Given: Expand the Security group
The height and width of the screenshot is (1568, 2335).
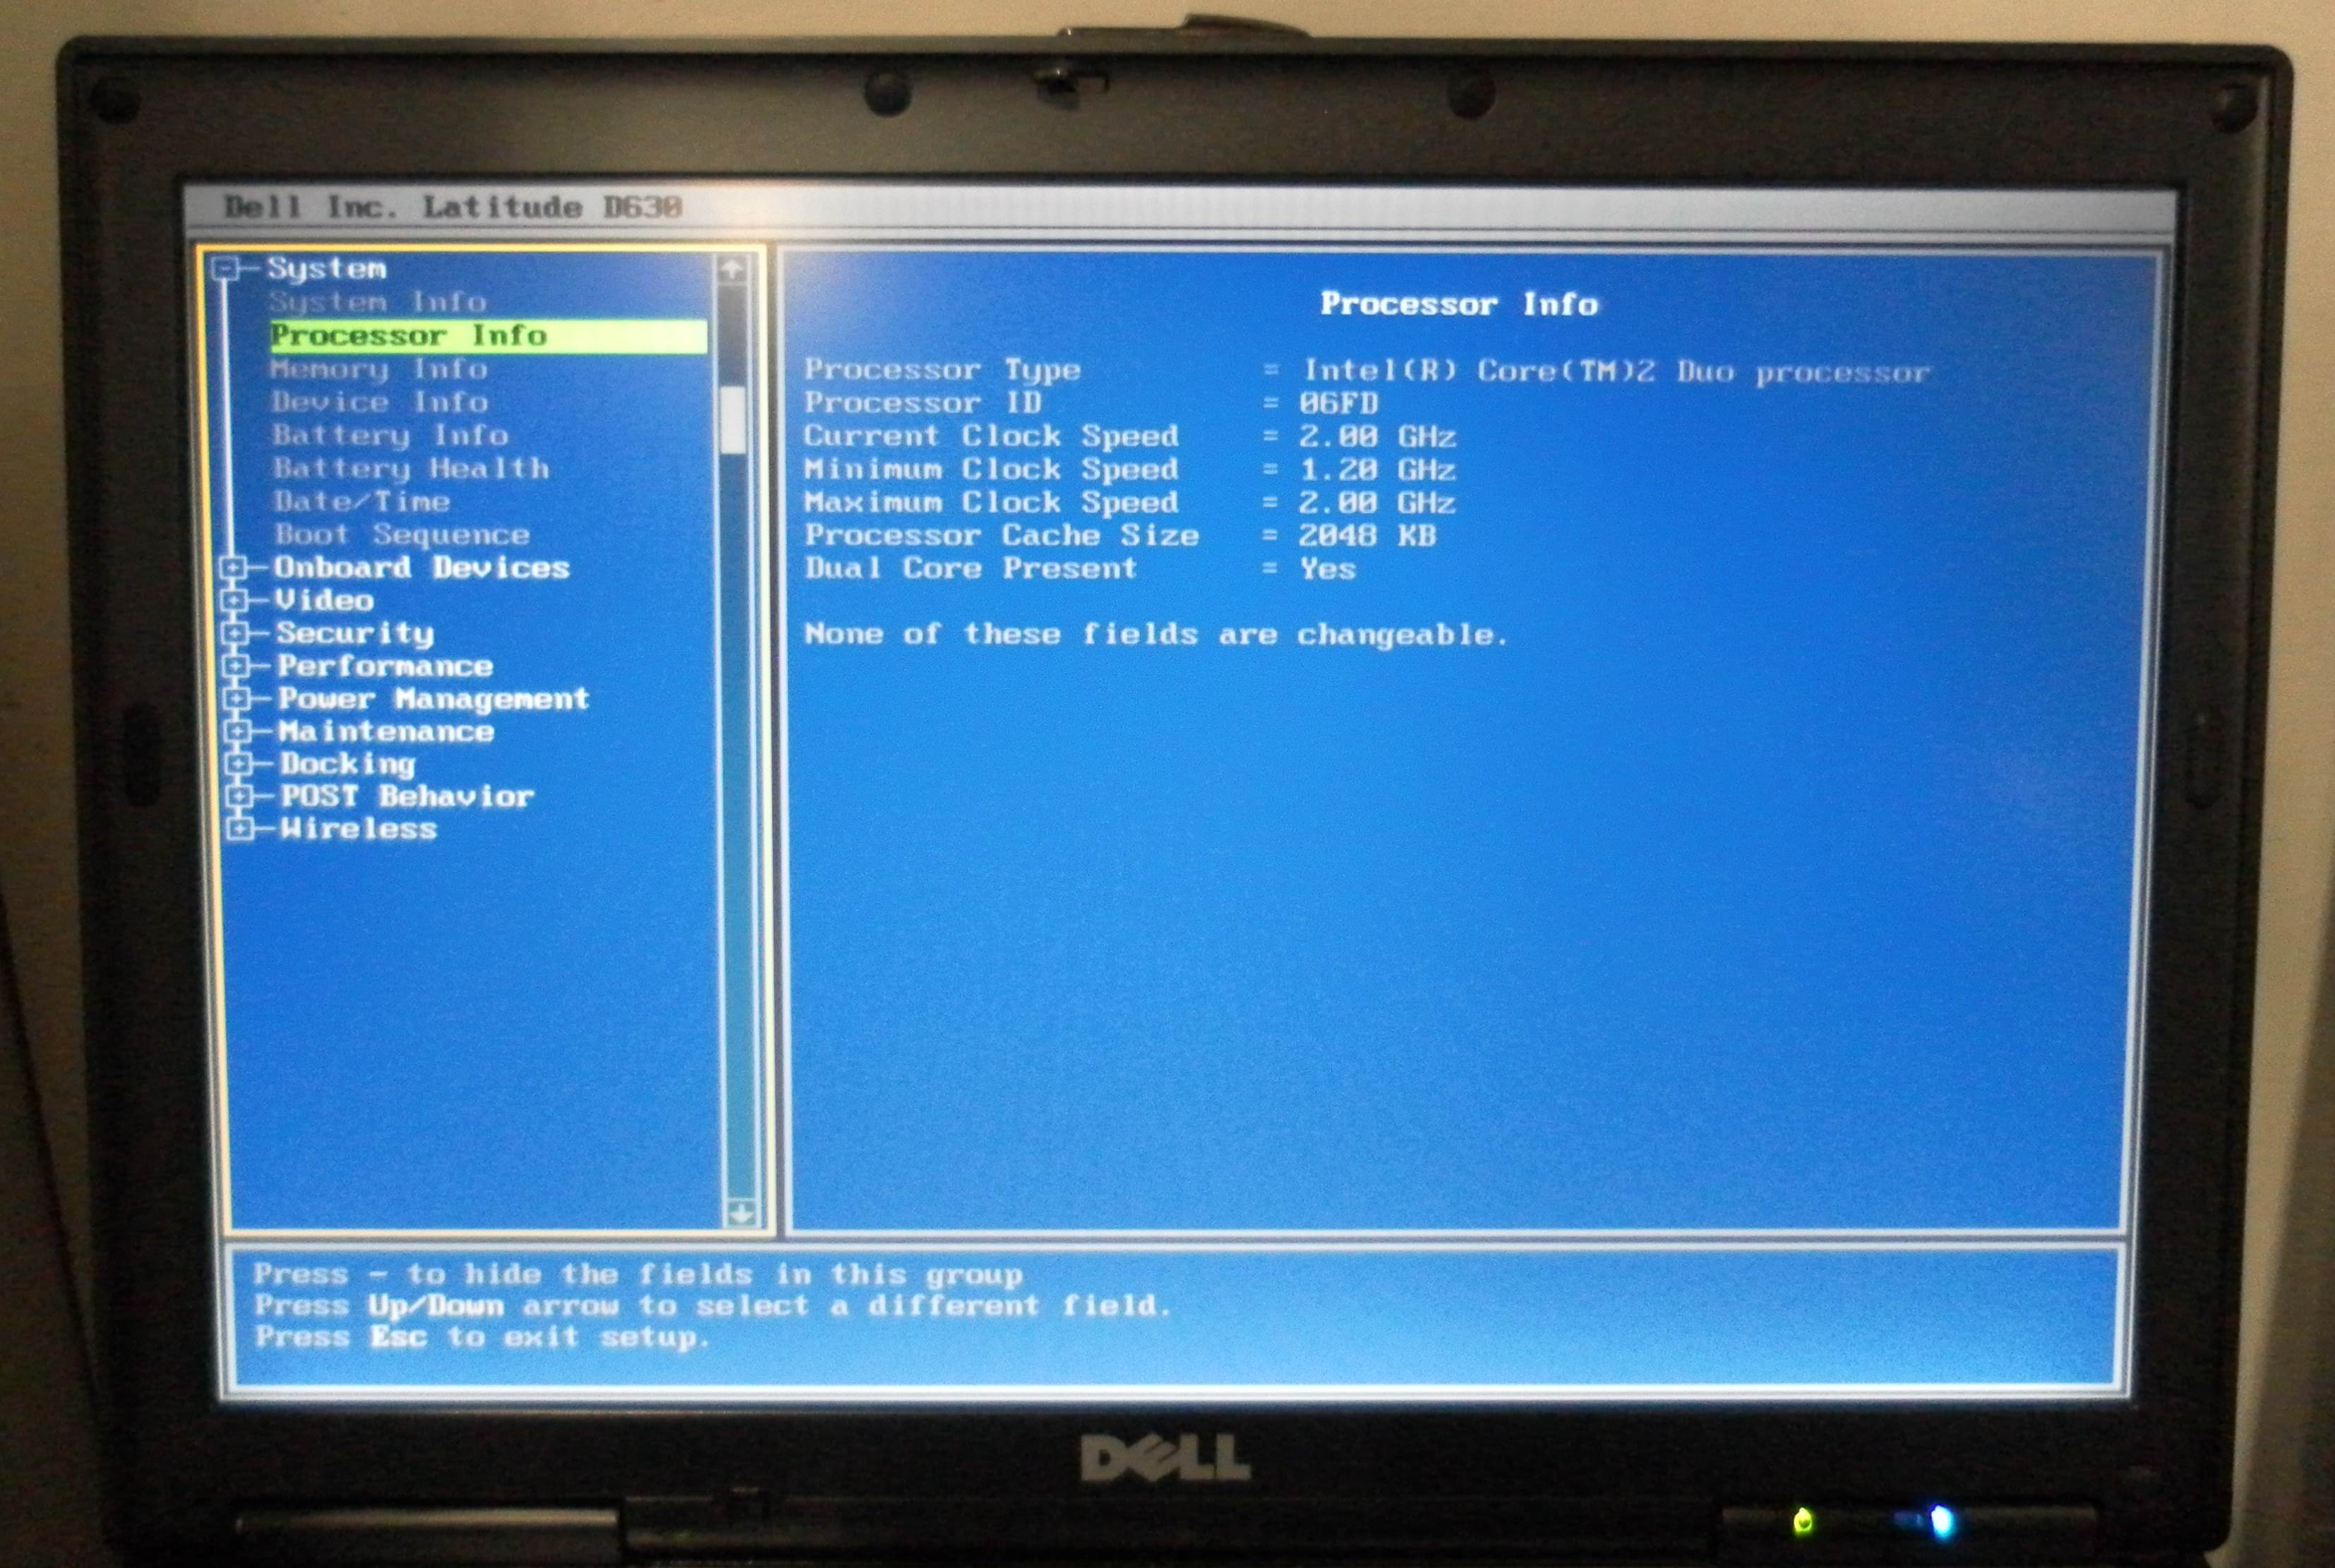Looking at the screenshot, I should 236,633.
